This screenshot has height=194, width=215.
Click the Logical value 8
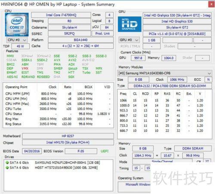109,21
